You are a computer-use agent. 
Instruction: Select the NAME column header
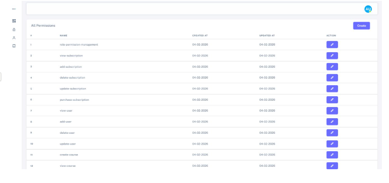(x=64, y=36)
